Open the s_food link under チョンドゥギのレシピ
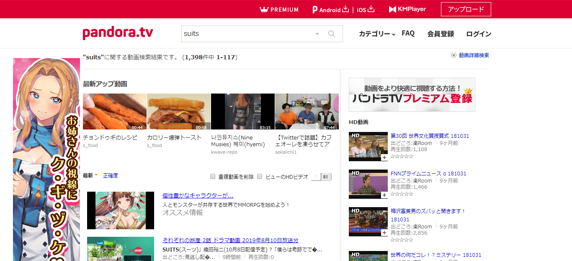The height and width of the screenshot is (261, 572). coord(90,145)
